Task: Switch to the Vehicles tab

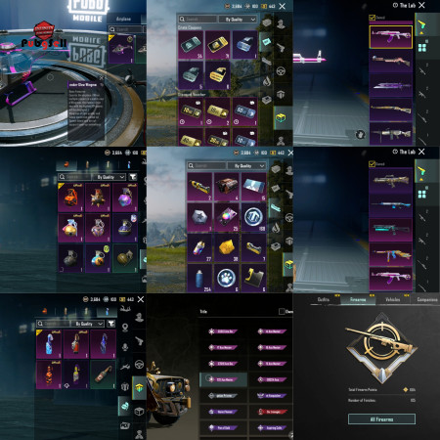Action: coord(392,299)
